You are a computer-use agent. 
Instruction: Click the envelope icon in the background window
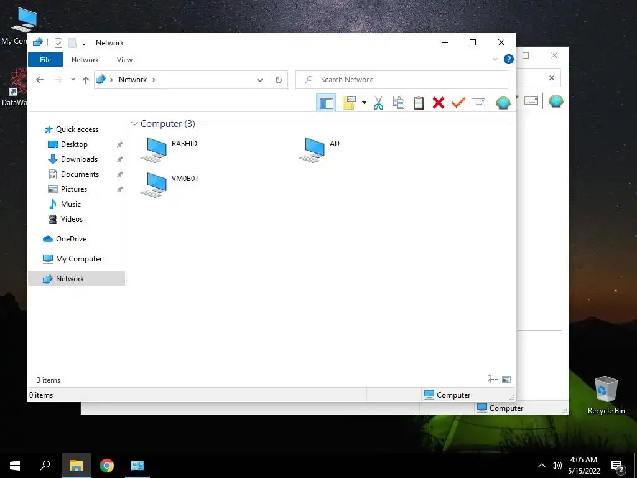(531, 100)
